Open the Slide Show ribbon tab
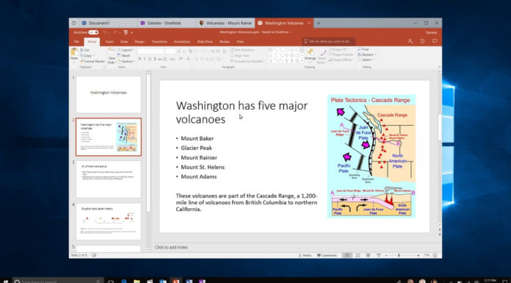511x283 pixels. pos(205,42)
